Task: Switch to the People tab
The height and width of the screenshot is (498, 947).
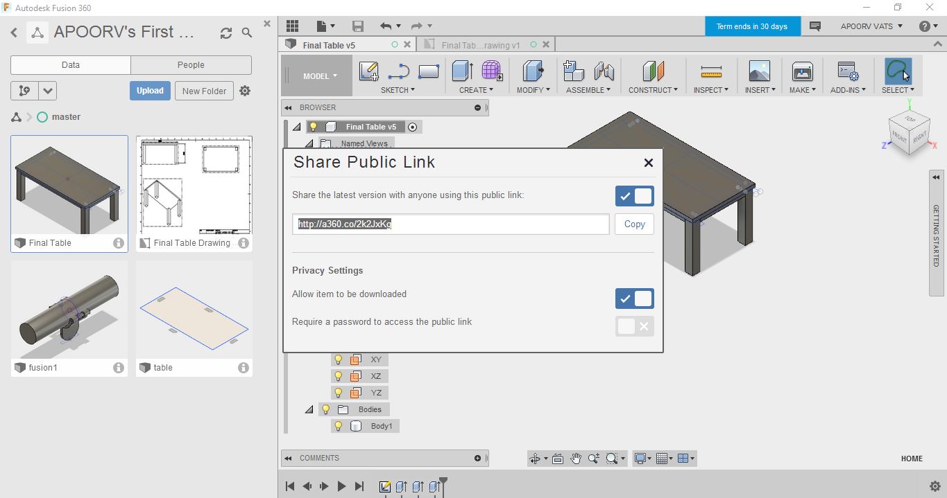Action: tap(191, 65)
